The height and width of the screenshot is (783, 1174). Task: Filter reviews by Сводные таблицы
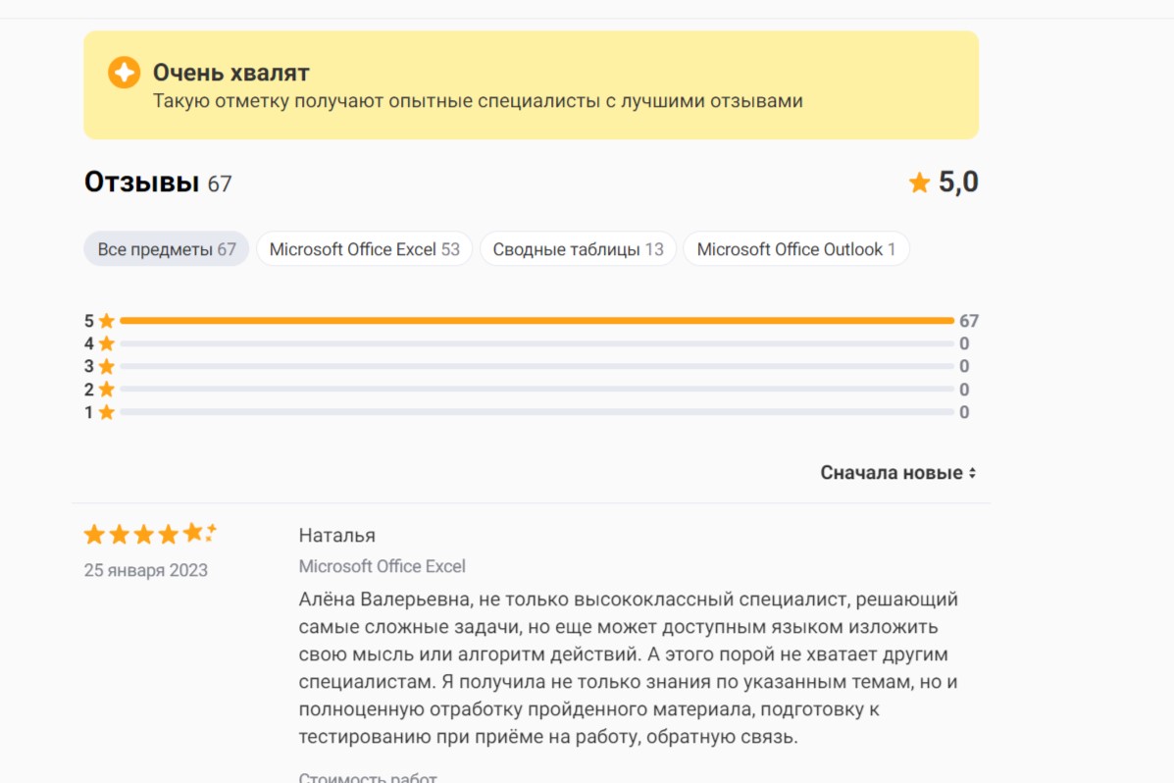[x=578, y=249]
